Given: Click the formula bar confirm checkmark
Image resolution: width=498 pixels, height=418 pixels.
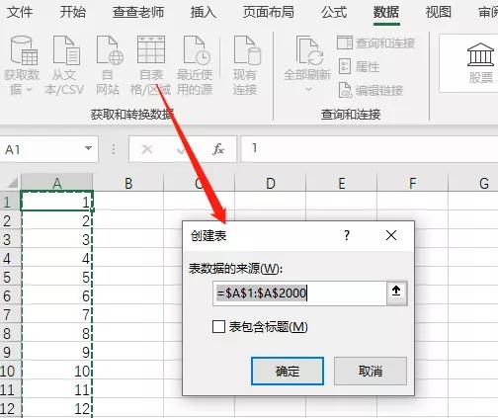Looking at the screenshot, I should (181, 150).
